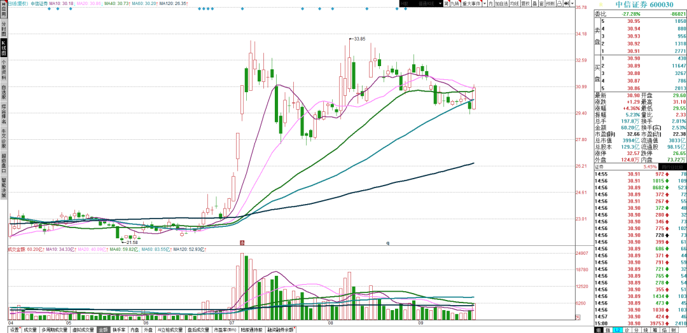The height and width of the screenshot is (333, 687).
Task: Select the 换手率 indicator tab
Action: (x=119, y=329)
